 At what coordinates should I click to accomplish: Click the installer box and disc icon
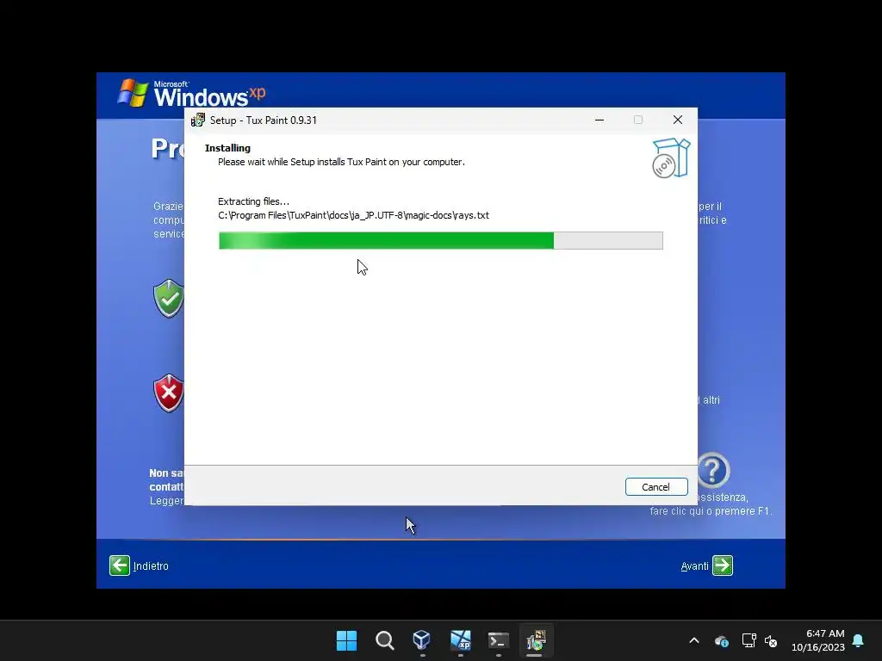pyautogui.click(x=671, y=158)
